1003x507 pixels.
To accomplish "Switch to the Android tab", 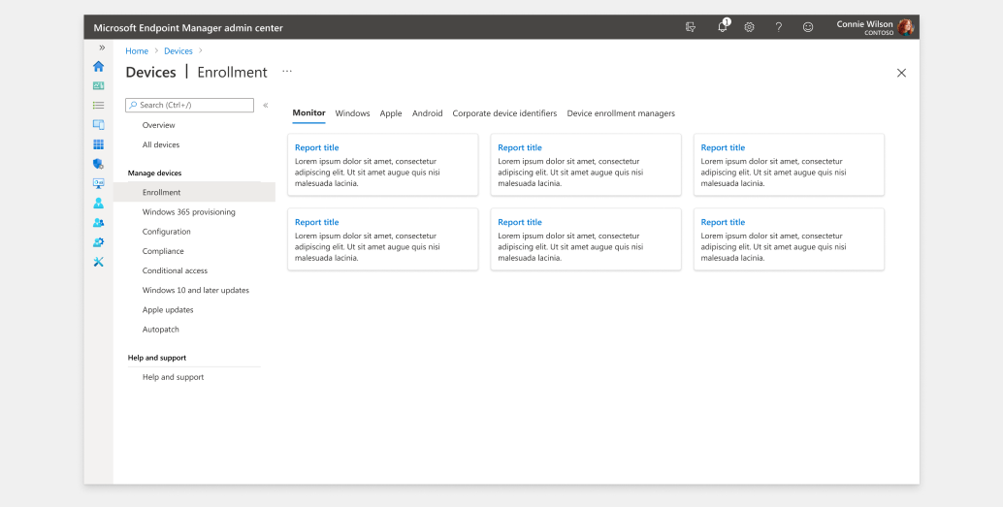I will pyautogui.click(x=427, y=113).
